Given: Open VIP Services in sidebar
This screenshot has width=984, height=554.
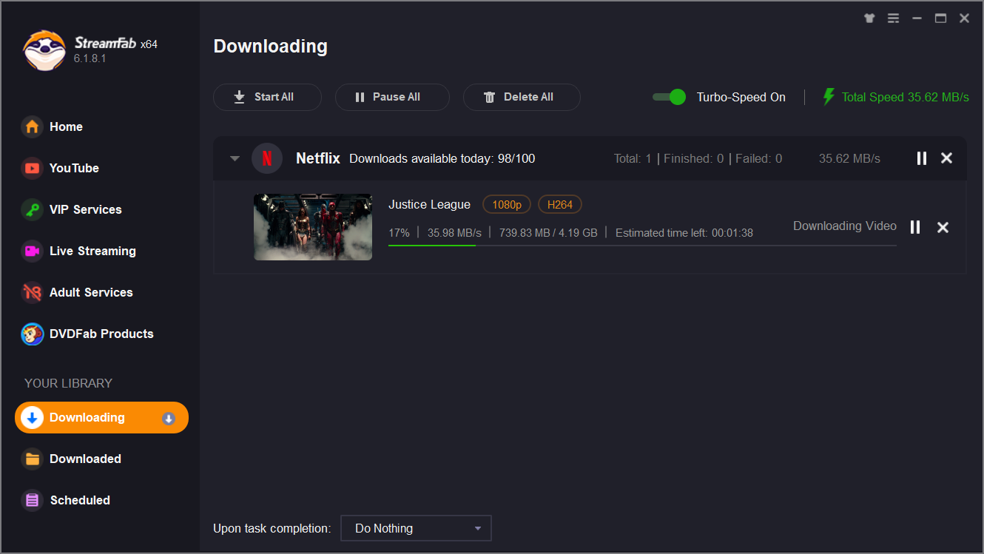Looking at the screenshot, I should click(x=85, y=209).
